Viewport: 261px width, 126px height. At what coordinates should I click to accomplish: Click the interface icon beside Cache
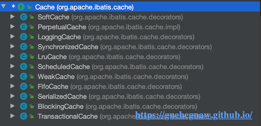pos(21,7)
